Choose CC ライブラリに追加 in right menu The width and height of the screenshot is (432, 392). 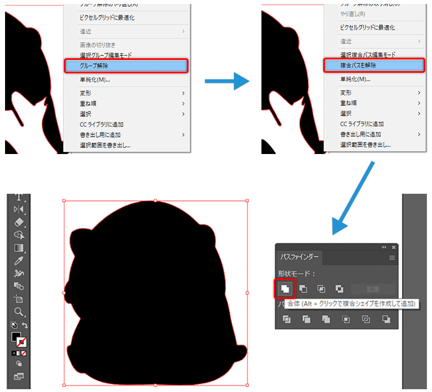point(375,124)
